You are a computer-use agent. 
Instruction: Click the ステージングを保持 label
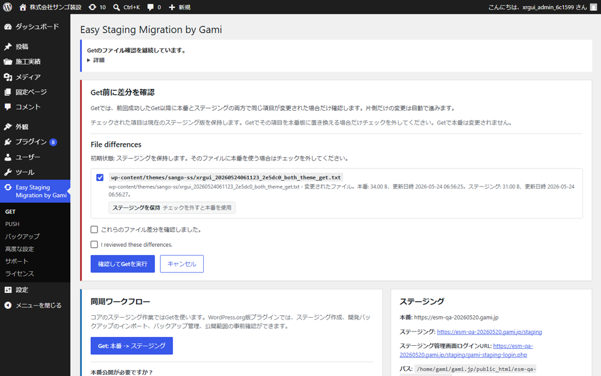[136, 208]
